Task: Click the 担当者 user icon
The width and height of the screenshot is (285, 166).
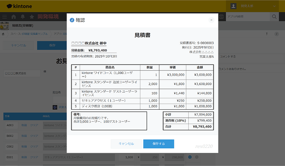Action: pos(55,107)
